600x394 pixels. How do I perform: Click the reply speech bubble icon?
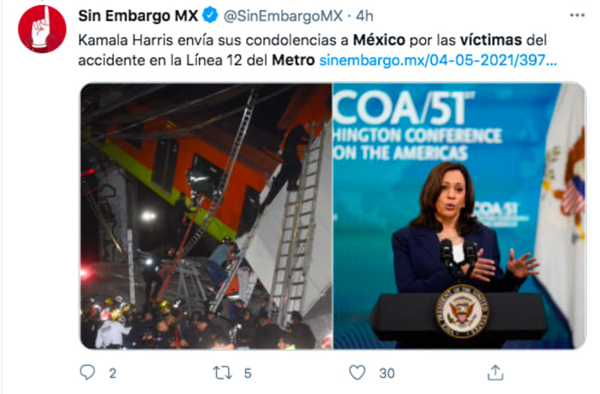coord(87,373)
